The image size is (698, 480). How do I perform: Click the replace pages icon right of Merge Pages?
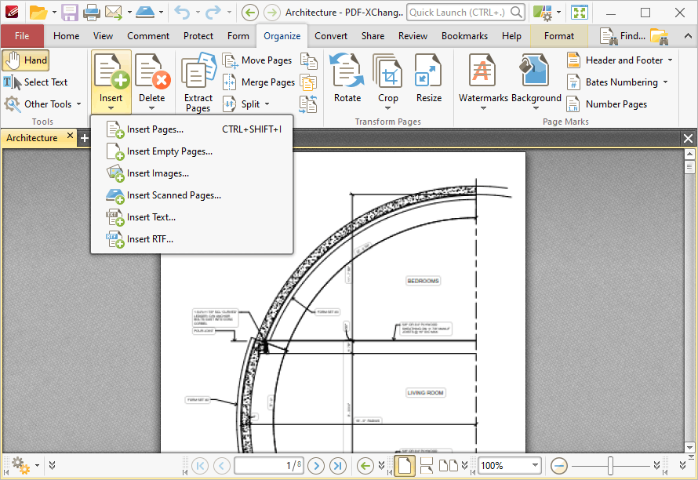pyautogui.click(x=308, y=82)
